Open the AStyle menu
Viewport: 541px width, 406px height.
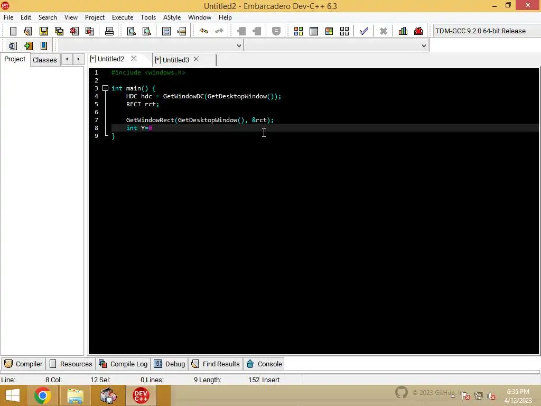tap(172, 17)
